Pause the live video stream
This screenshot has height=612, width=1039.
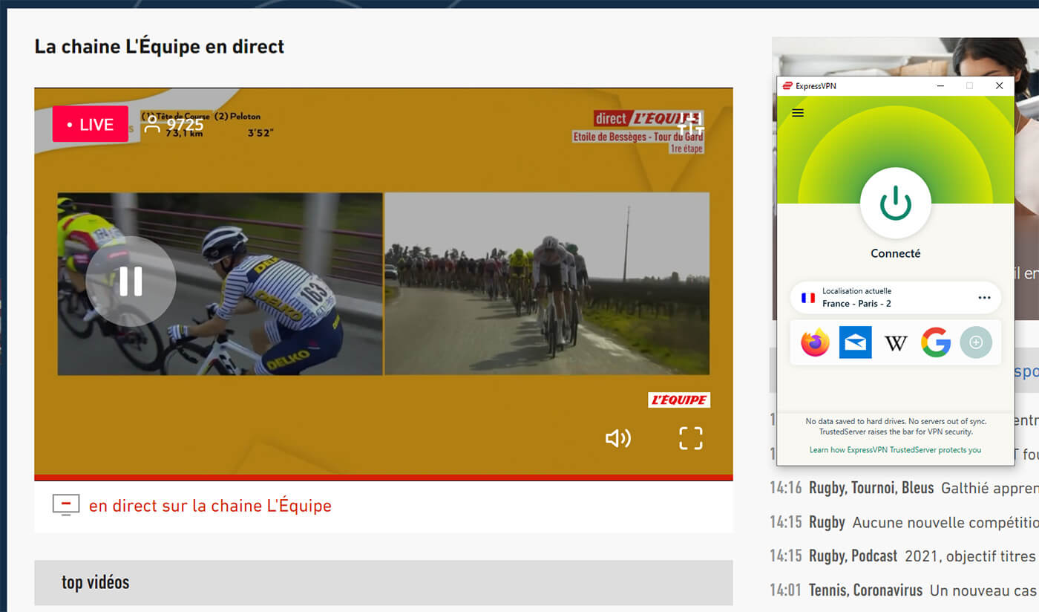[131, 281]
